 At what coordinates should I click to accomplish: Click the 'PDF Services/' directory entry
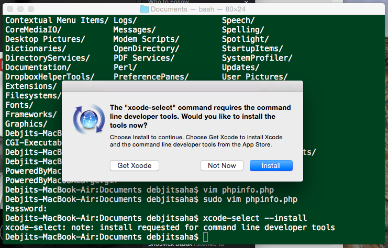(146, 58)
